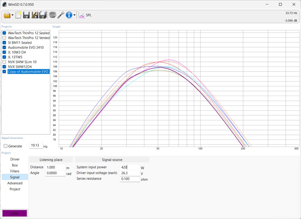Viewport: 301px width, 219px height.
Task: Toggle NVX SMW12D4 checkbox
Action: coord(4,67)
